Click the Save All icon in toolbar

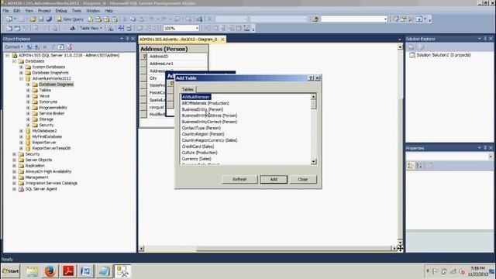point(49,19)
